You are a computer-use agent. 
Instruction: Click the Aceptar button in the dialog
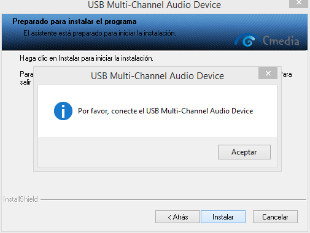pyautogui.click(x=244, y=152)
